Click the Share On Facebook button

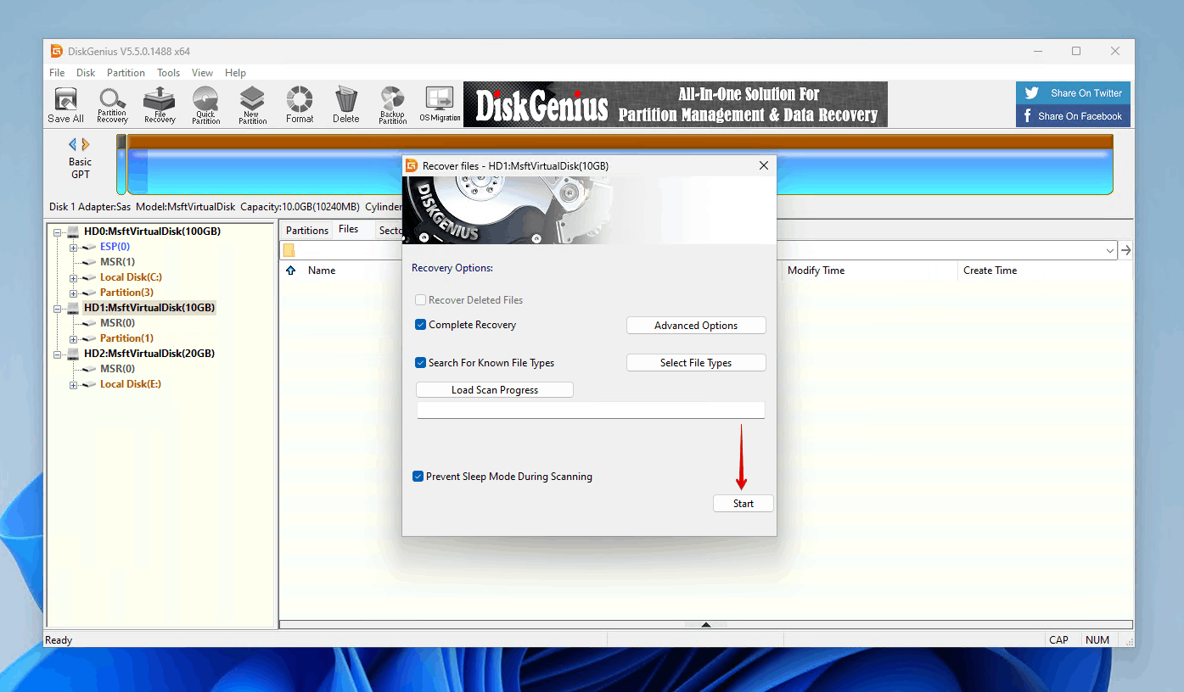pos(1073,116)
